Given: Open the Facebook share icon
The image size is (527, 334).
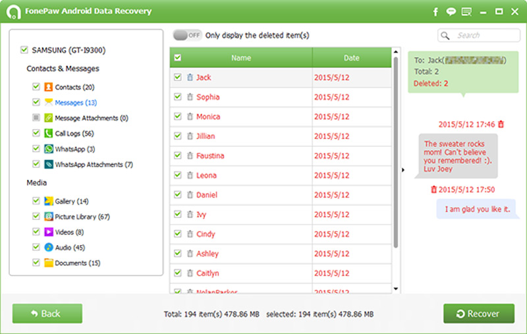Looking at the screenshot, I should coord(435,12).
